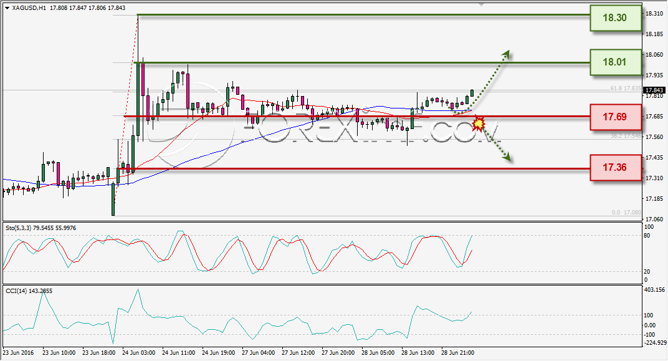This screenshot has height=361, width=668.
Task: Click the 38.2 Fibonacci level label
Action: [x=626, y=136]
